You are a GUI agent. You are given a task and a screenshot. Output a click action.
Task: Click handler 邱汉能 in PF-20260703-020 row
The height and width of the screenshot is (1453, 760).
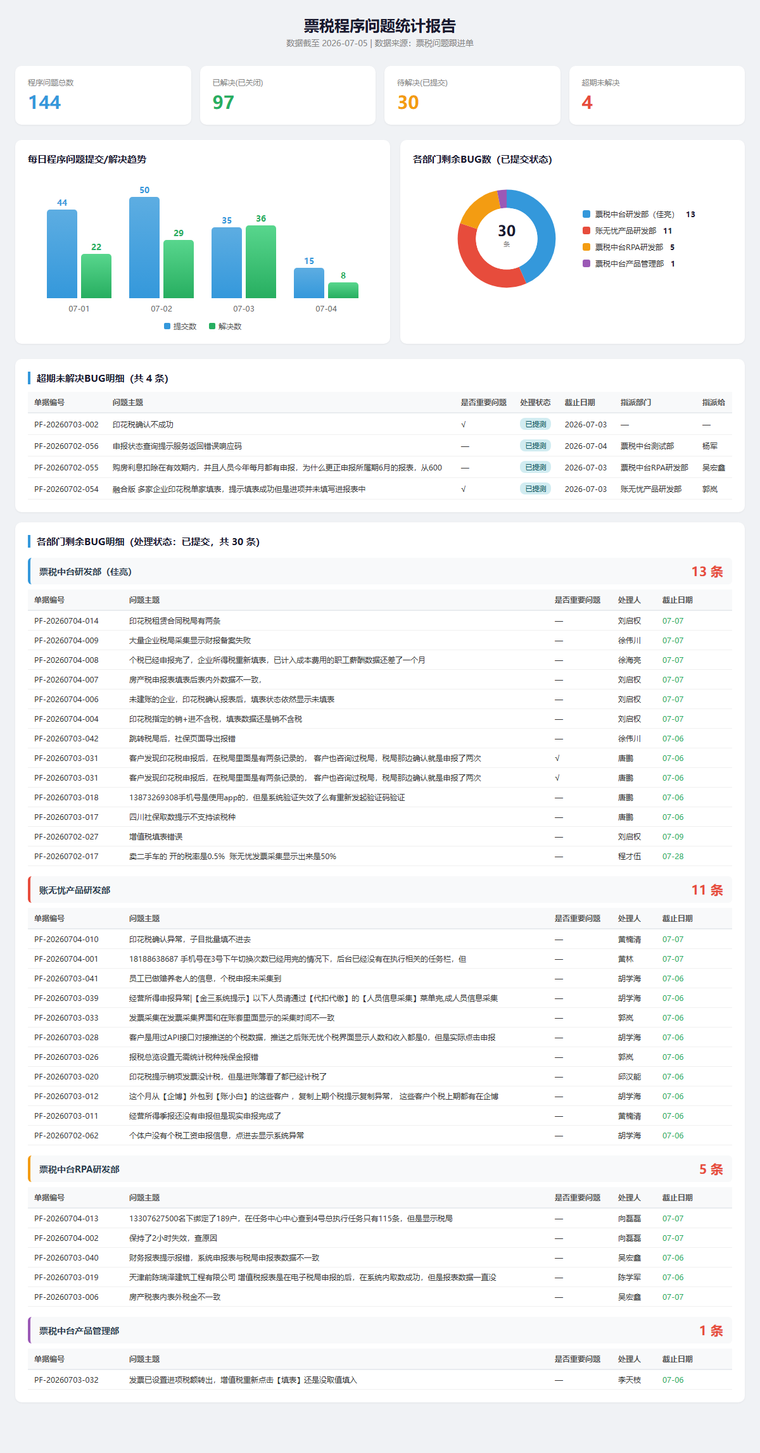tap(630, 1076)
